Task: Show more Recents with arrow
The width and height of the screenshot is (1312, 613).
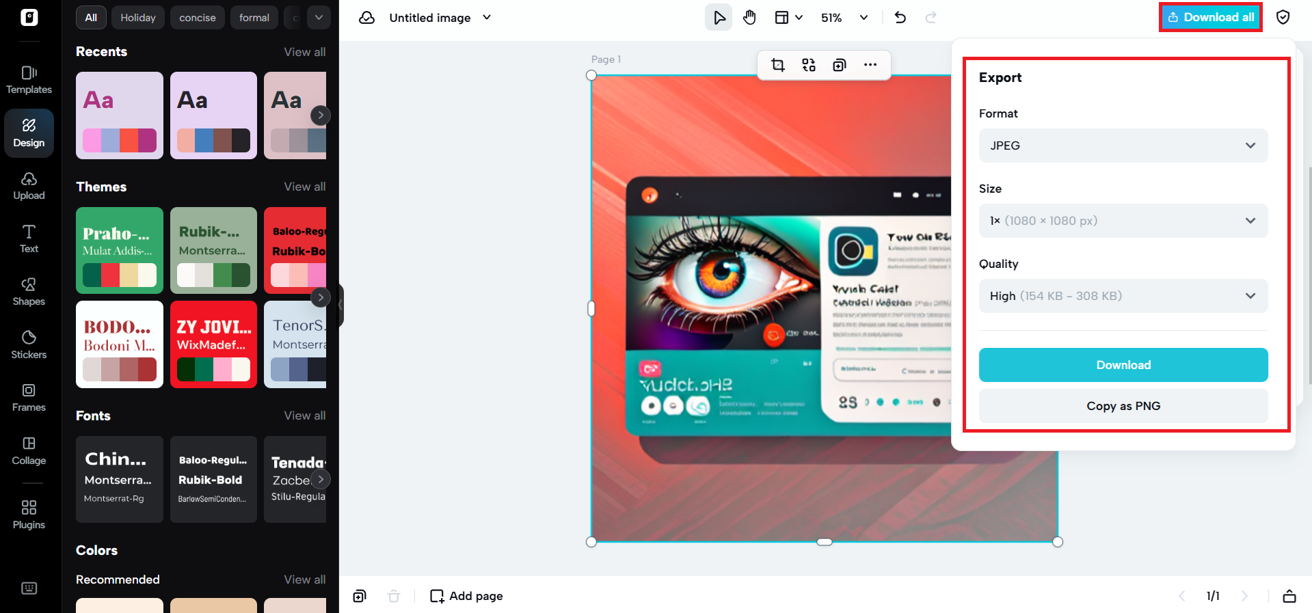Action: click(x=320, y=115)
